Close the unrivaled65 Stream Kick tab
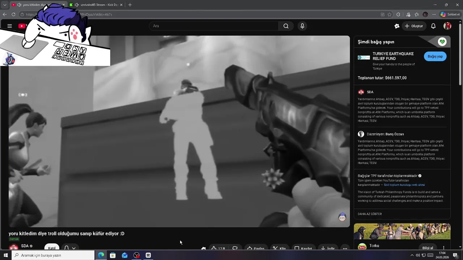The width and height of the screenshot is (463, 260). coord(121,5)
